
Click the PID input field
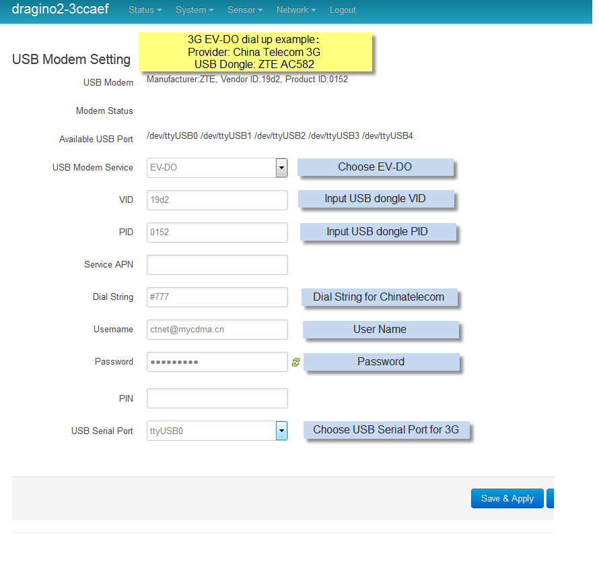click(x=217, y=232)
